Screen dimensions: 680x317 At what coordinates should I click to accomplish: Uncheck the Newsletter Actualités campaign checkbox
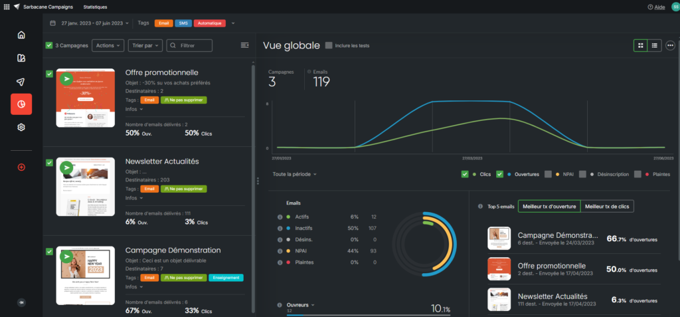49,162
